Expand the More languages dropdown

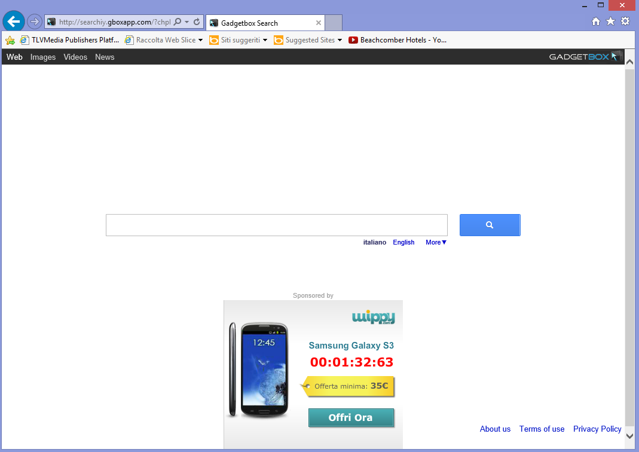tap(436, 242)
